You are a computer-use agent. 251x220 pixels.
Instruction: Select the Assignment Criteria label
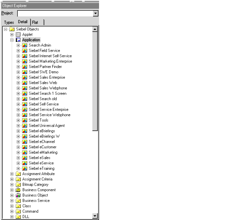tap(37, 179)
